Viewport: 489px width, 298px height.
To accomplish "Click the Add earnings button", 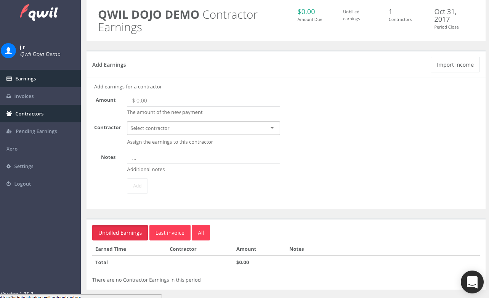I will point(137,186).
